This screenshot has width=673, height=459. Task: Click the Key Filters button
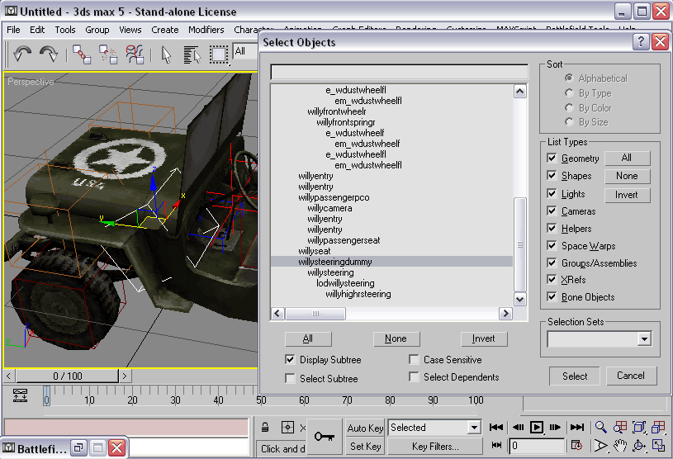tap(435, 446)
